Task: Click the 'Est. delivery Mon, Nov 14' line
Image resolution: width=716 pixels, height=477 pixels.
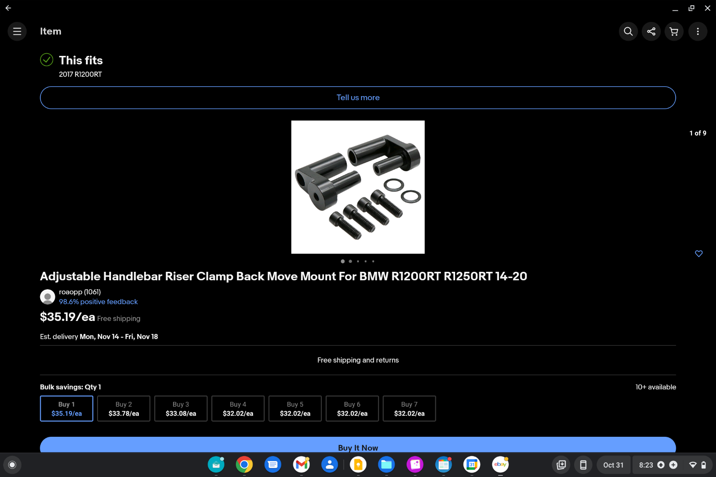Action: (99, 337)
